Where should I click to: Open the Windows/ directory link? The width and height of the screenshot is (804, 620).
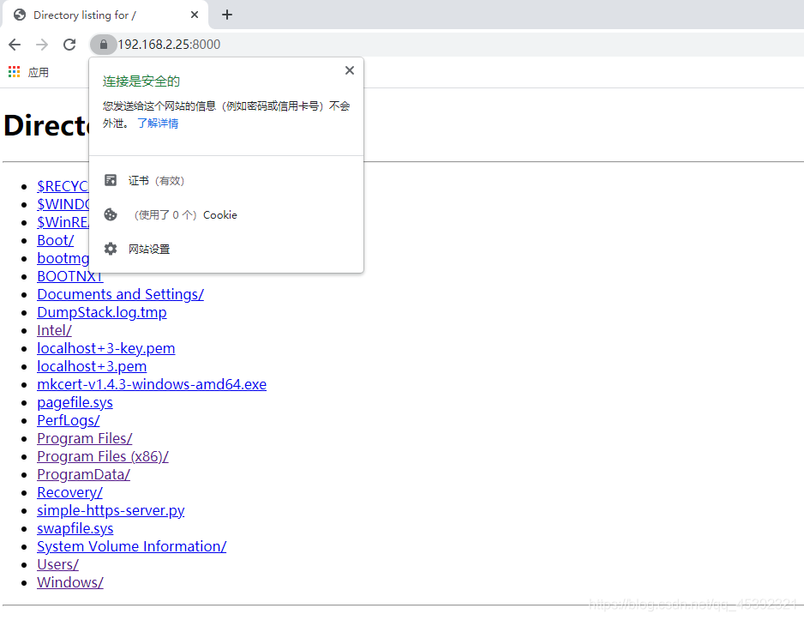point(69,582)
